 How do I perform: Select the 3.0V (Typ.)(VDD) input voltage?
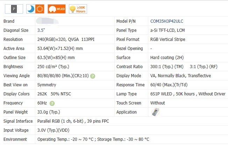coord(53,130)
